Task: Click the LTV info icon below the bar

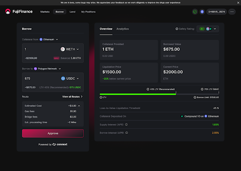Action: click(101, 97)
